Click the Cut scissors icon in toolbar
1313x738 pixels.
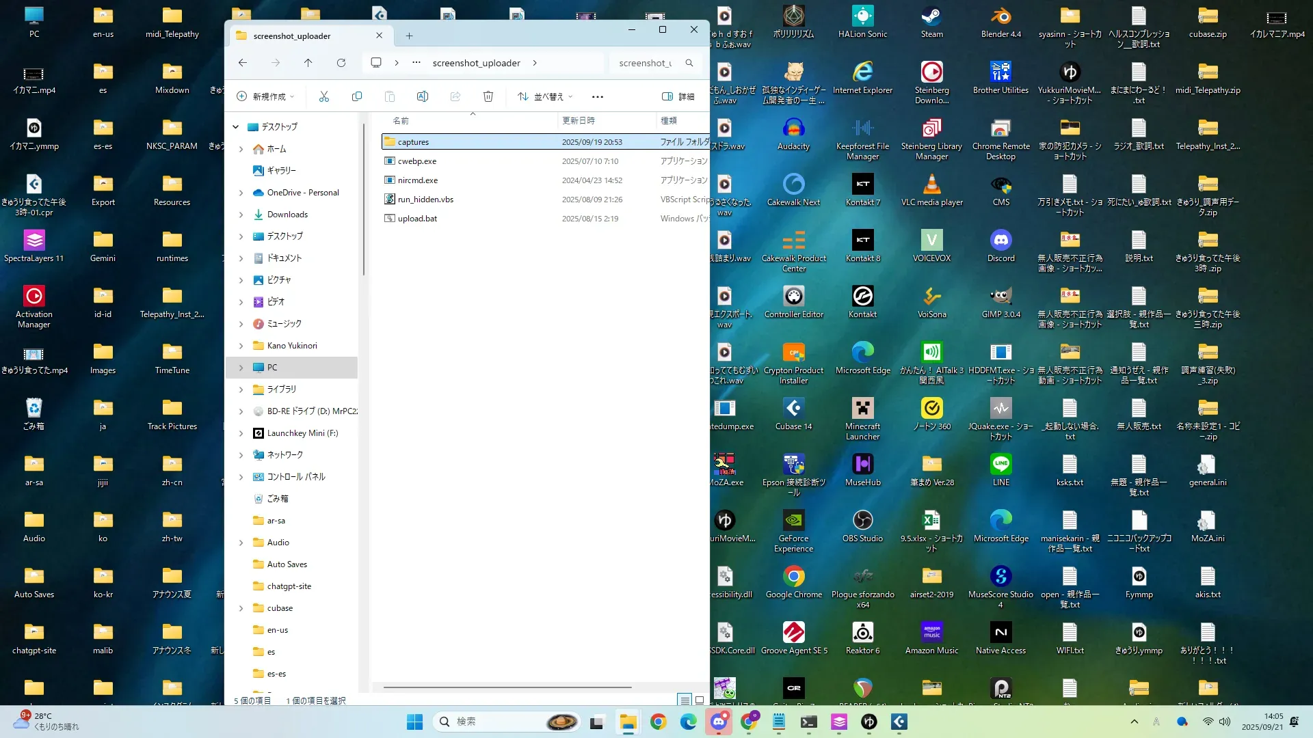[323, 96]
